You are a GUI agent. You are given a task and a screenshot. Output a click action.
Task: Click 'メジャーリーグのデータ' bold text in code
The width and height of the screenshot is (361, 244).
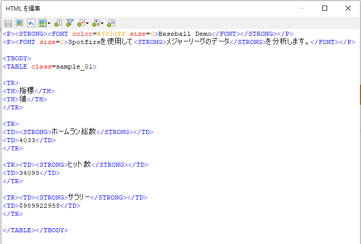pos(198,41)
